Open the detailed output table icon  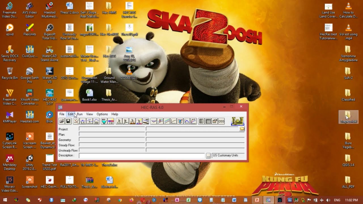tap(201, 121)
